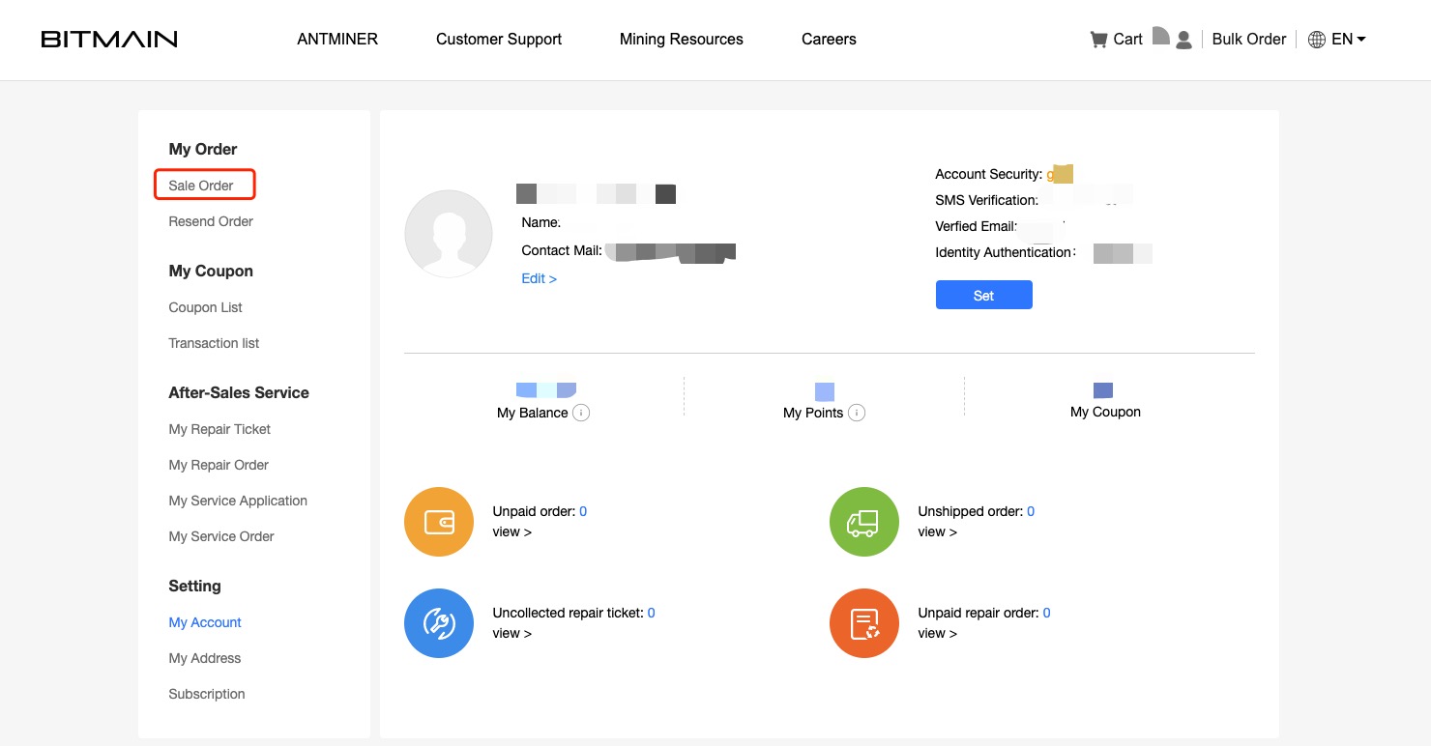Click the profile avatar picture
Viewport: 1431px width, 746px height.
(449, 234)
